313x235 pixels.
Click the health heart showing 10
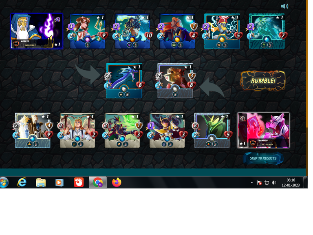click(x=149, y=35)
